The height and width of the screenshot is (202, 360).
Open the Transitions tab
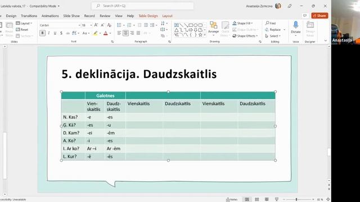(x=29, y=16)
